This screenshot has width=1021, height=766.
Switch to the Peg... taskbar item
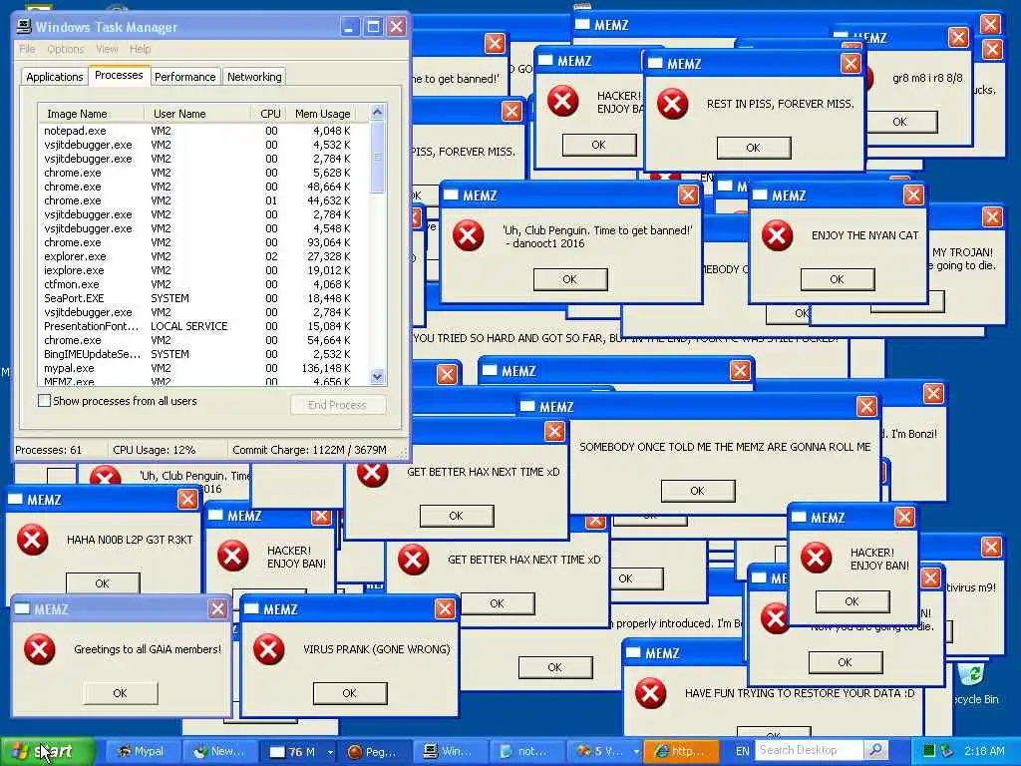click(373, 752)
